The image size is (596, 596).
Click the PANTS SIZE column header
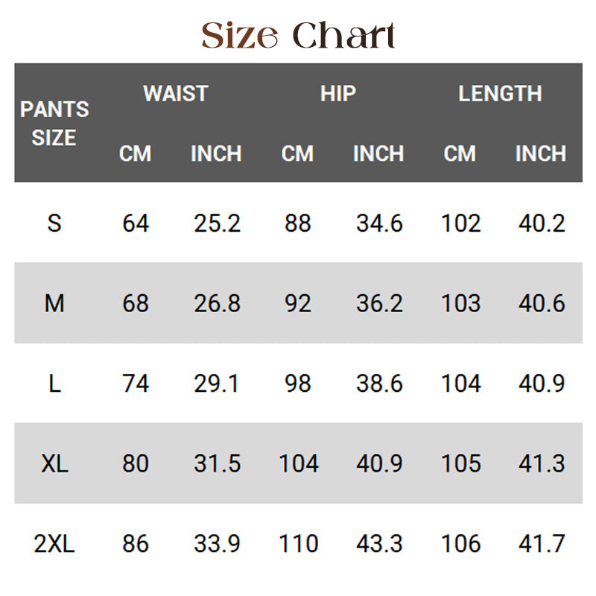(x=54, y=123)
